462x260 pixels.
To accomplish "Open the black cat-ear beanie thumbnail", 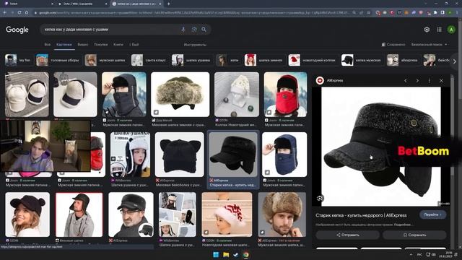I will point(180,155).
